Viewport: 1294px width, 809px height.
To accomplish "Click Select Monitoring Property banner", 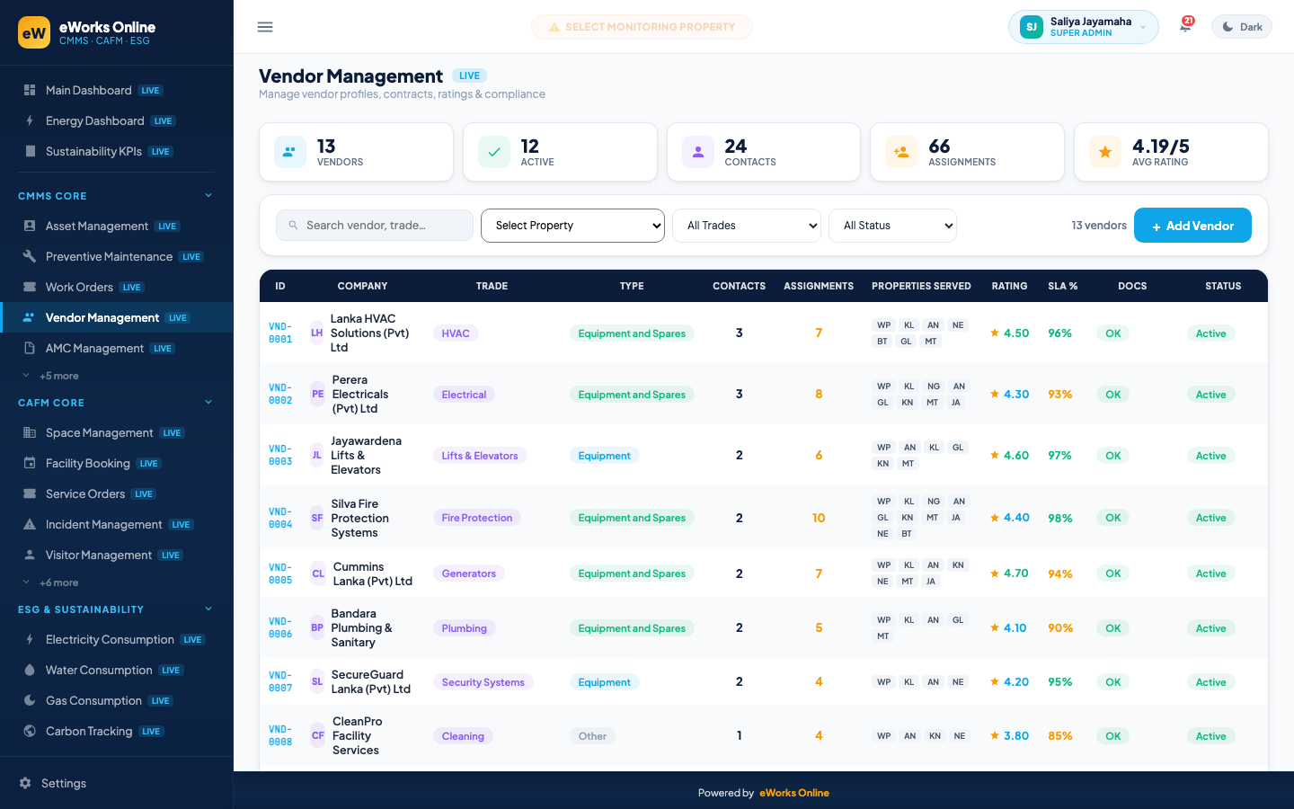I will (642, 27).
